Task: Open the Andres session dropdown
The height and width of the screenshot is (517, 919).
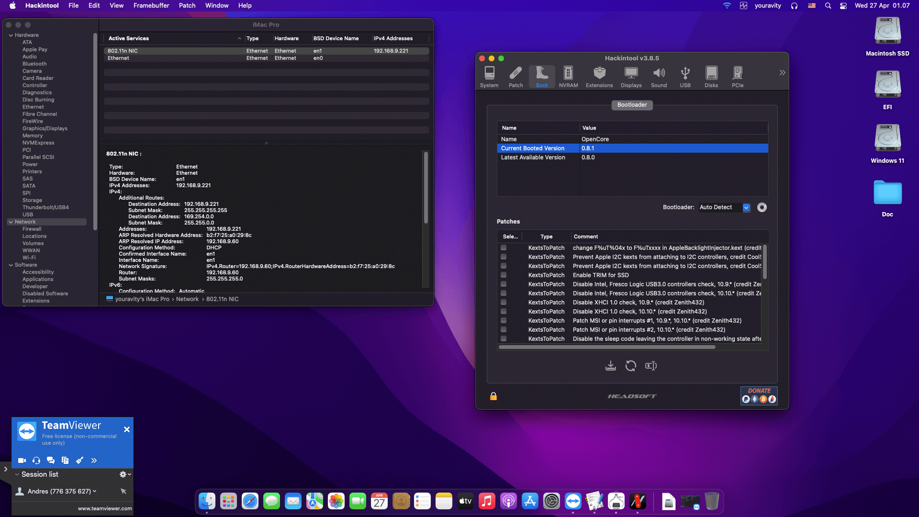Action: tap(95, 491)
